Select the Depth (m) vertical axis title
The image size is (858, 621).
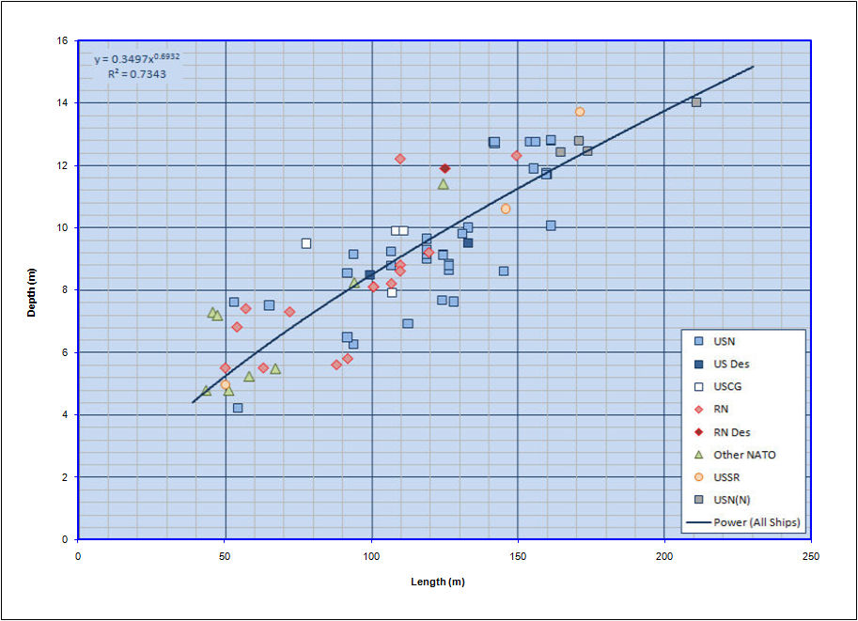point(31,290)
